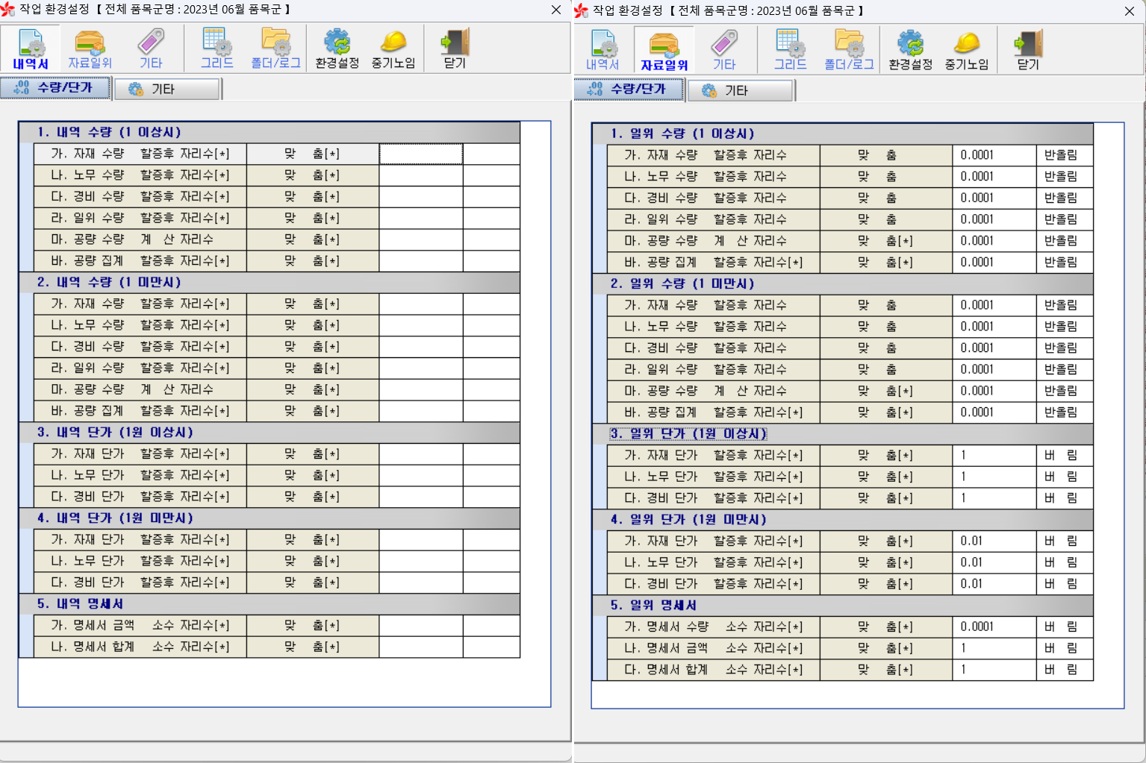Select the 0.01 value for 가. 자재 단가 in section 4
This screenshot has height=763, width=1146.
pyautogui.click(x=994, y=541)
